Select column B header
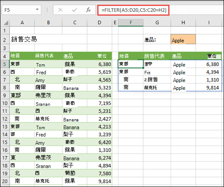The image size is (224, 187). coord(48,22)
